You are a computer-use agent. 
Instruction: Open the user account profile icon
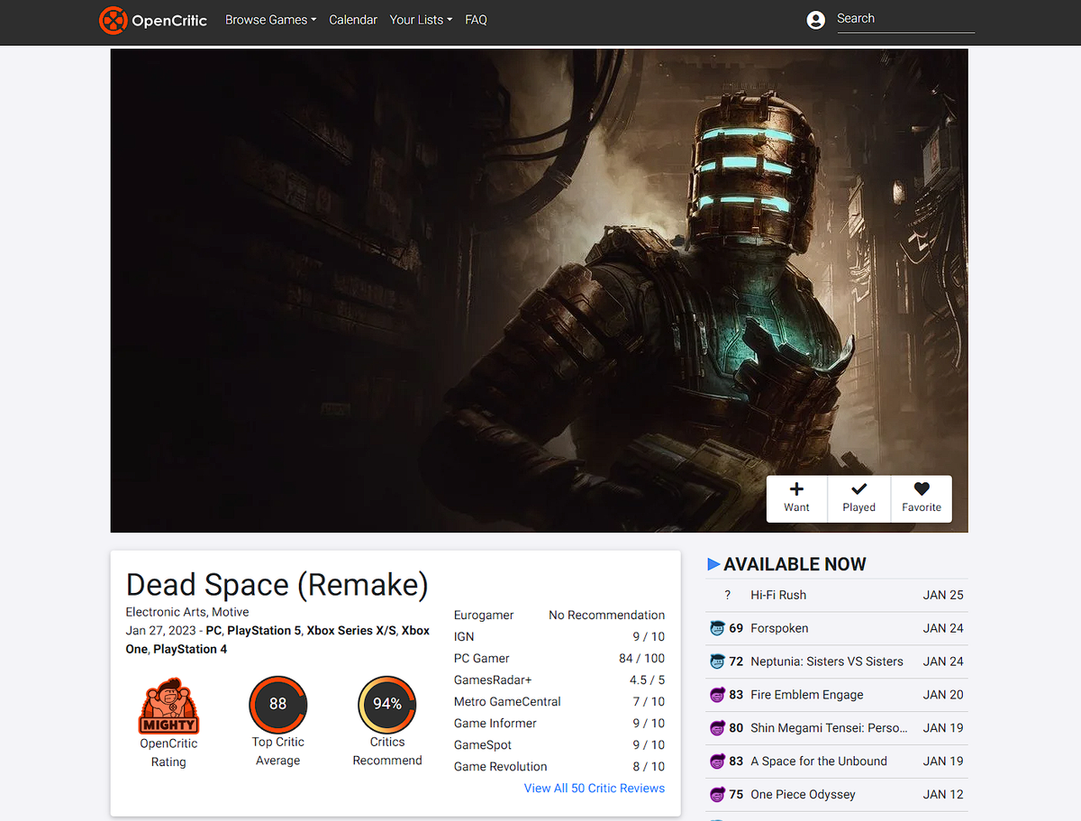[816, 20]
